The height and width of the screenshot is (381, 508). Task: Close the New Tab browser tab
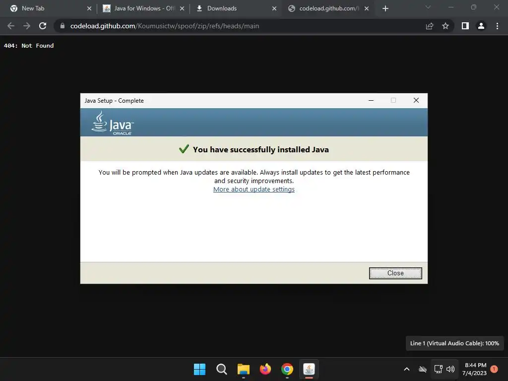point(89,8)
